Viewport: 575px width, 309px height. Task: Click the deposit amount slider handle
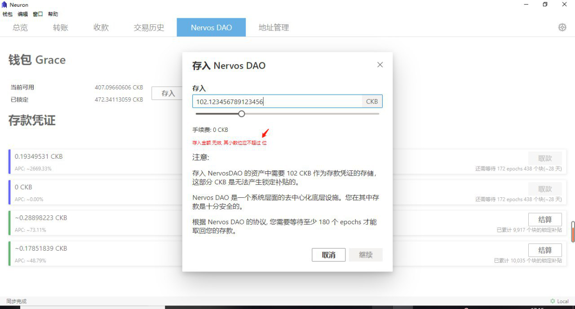click(x=242, y=113)
